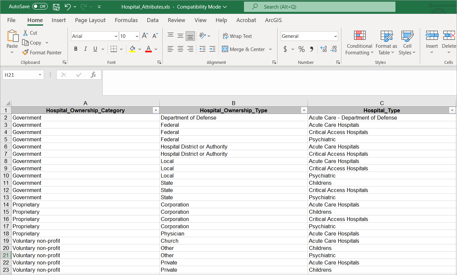Select the Center alignment icon

180,49
